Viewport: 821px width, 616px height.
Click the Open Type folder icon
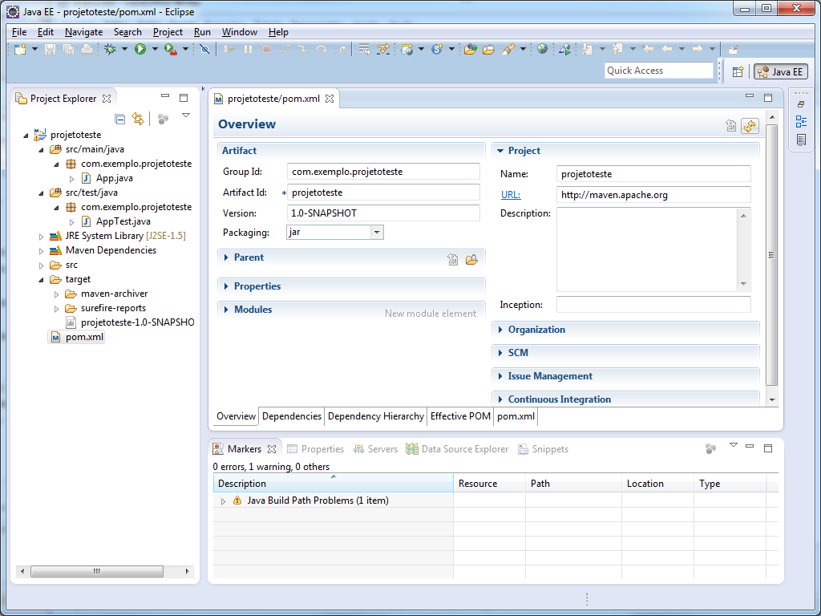point(470,49)
